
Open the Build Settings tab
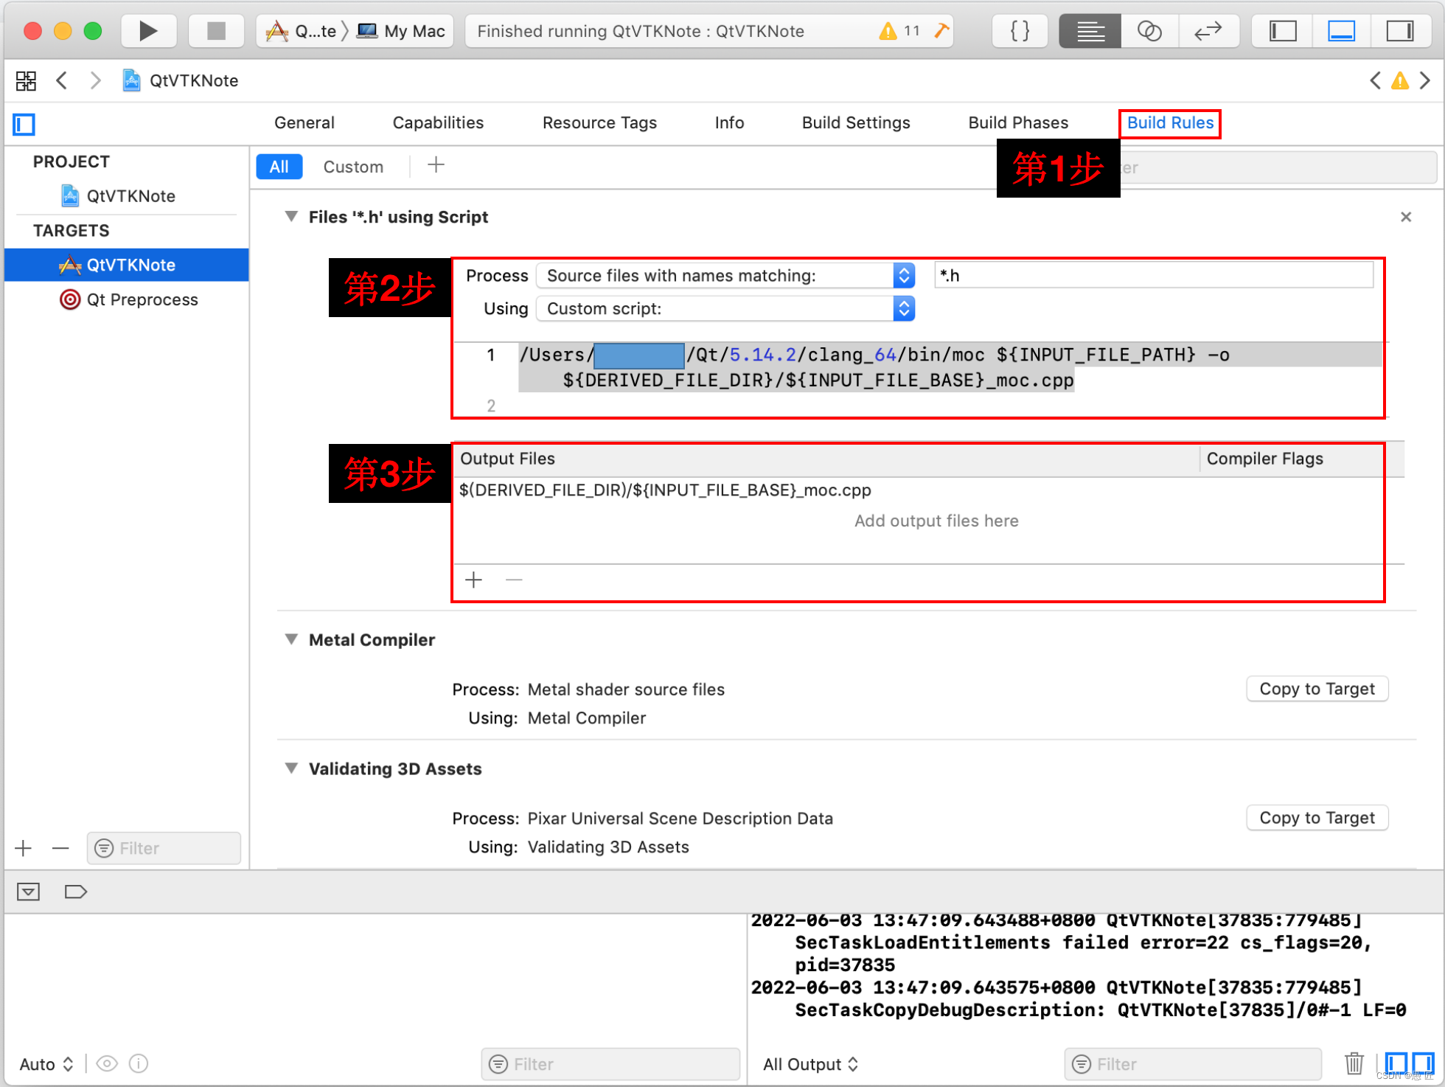pos(856,122)
